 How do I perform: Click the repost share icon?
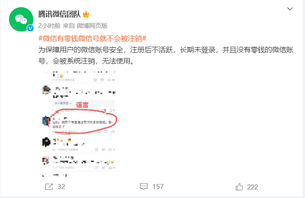[49, 187]
